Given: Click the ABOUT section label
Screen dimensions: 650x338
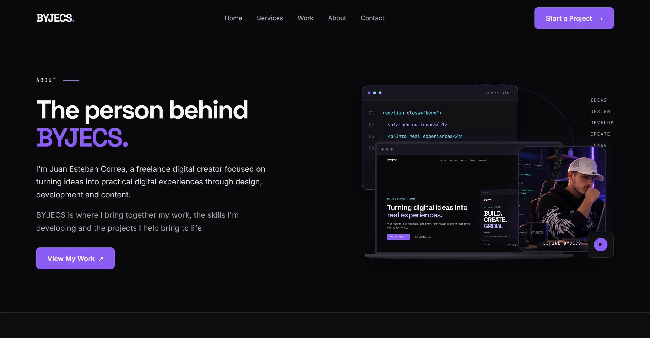Looking at the screenshot, I should (x=46, y=80).
